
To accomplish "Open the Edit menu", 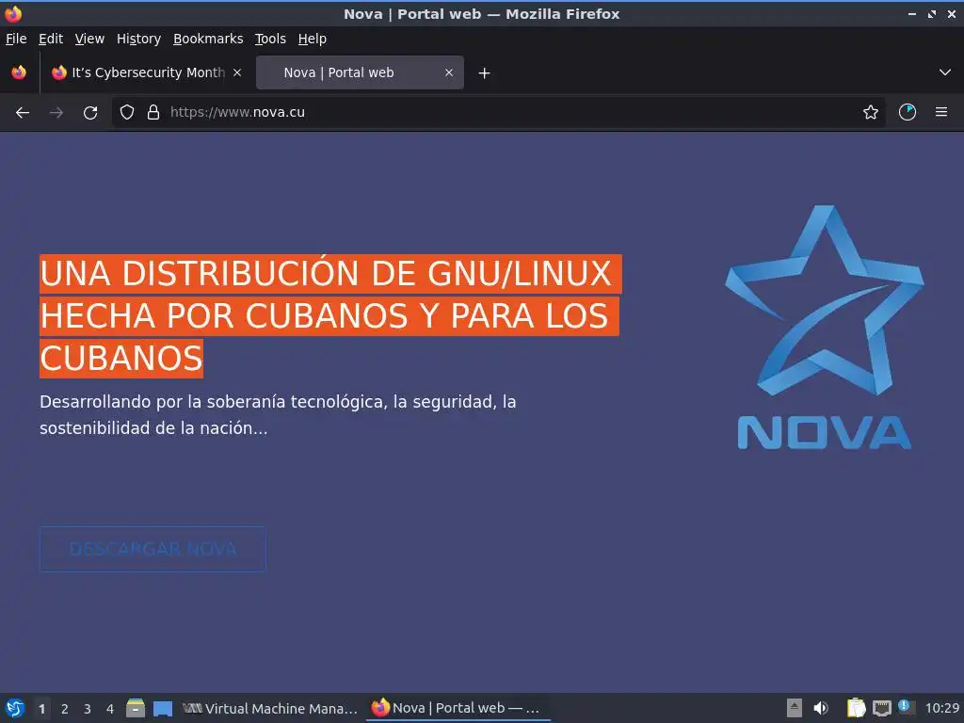I will pyautogui.click(x=51, y=39).
